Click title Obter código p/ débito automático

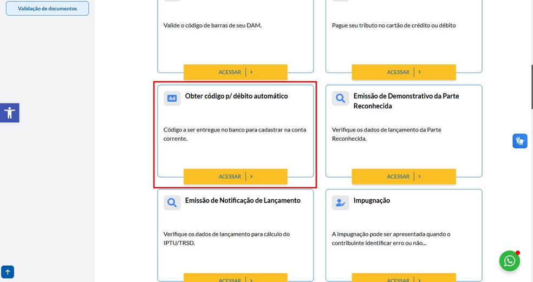pyautogui.click(x=236, y=96)
